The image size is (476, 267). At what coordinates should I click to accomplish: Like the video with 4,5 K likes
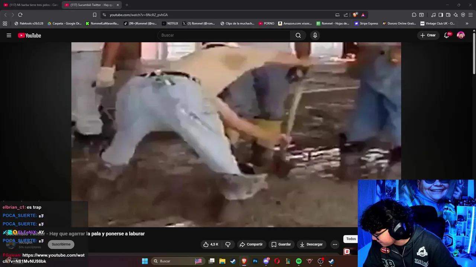click(210, 244)
